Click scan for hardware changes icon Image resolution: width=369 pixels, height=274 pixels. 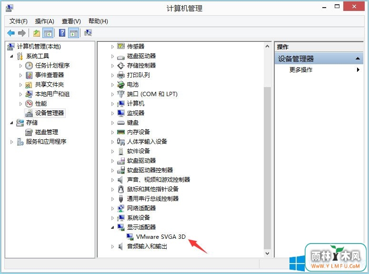pyautogui.click(x=88, y=33)
